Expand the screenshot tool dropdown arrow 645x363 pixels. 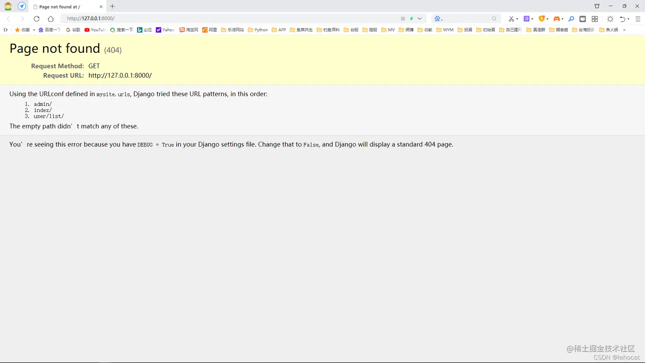[517, 19]
